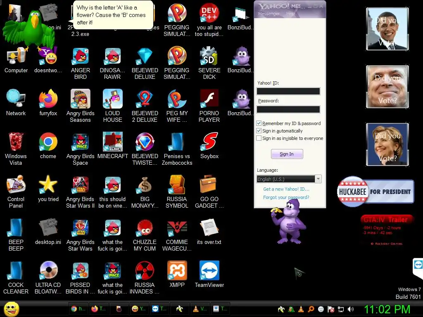
Task: Open the smiley face Start button
Action: coord(12,309)
